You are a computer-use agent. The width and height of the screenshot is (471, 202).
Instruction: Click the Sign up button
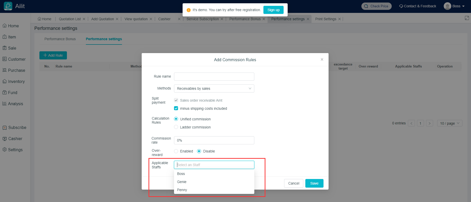(273, 10)
